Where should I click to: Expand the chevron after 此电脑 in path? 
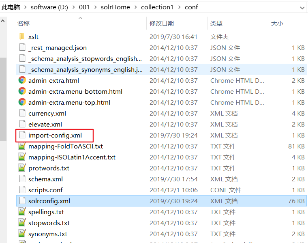[26, 7]
